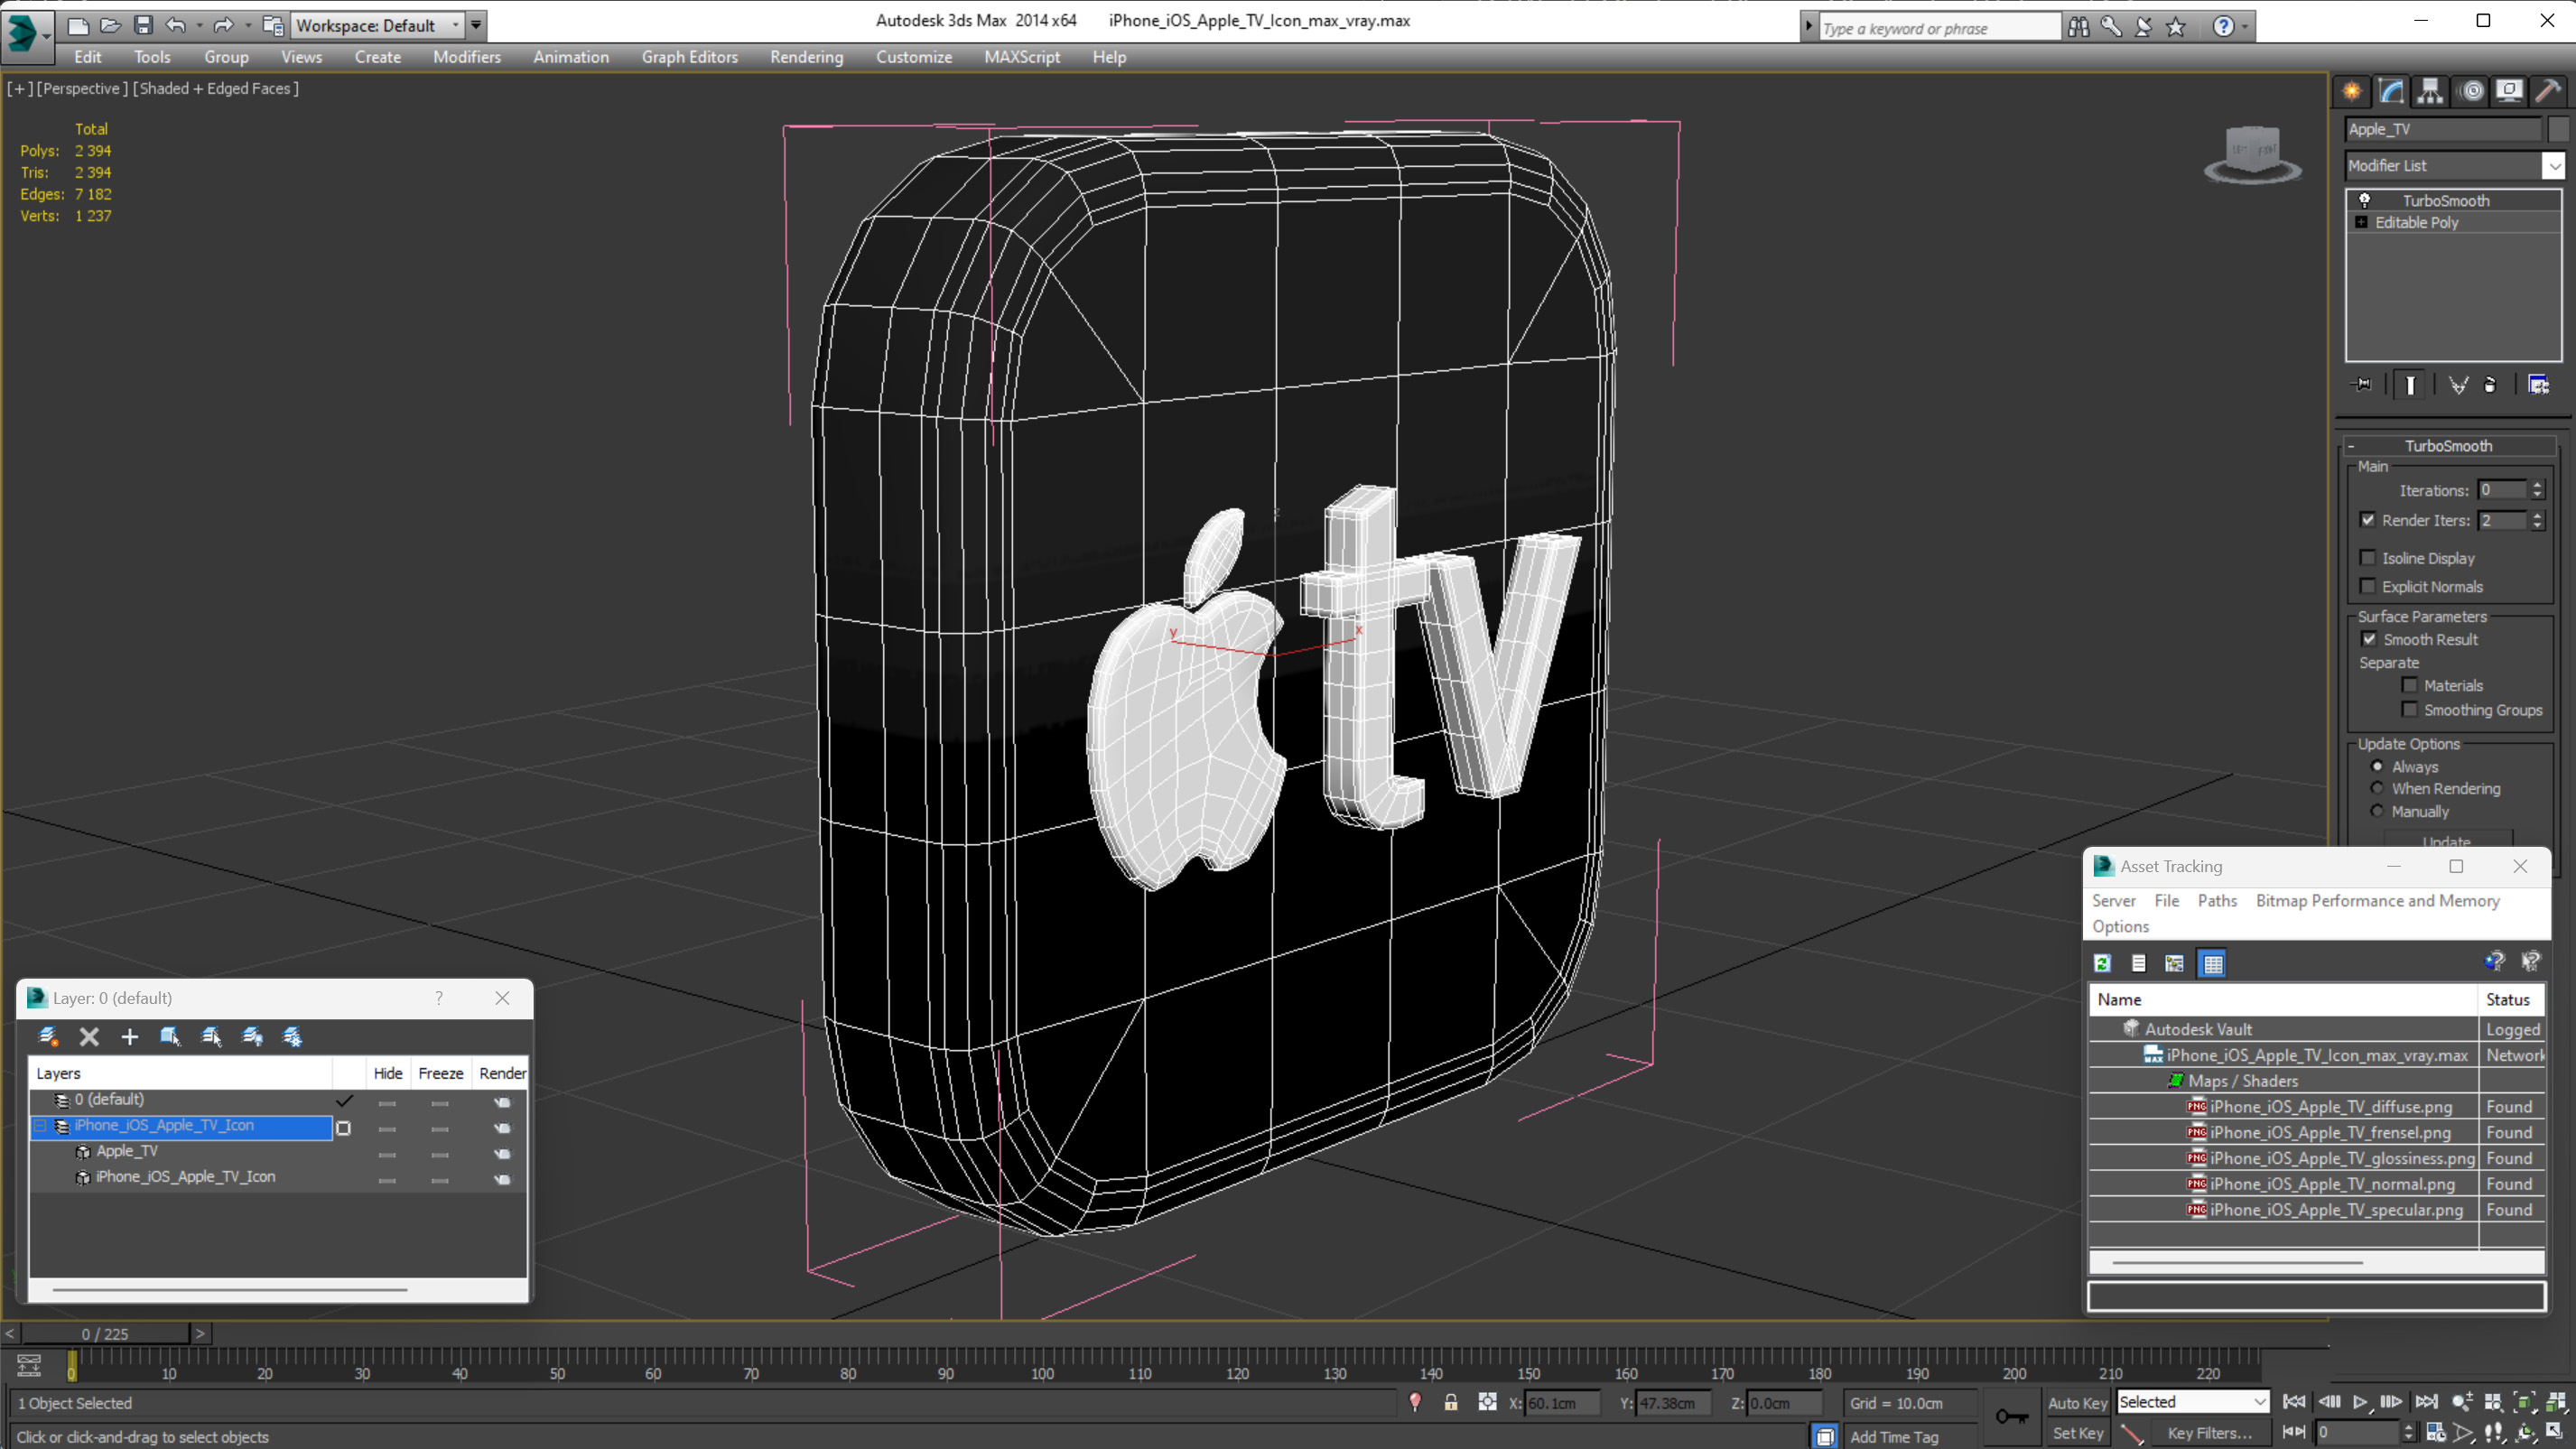Open the Graph Editors menu

[x=689, y=57]
